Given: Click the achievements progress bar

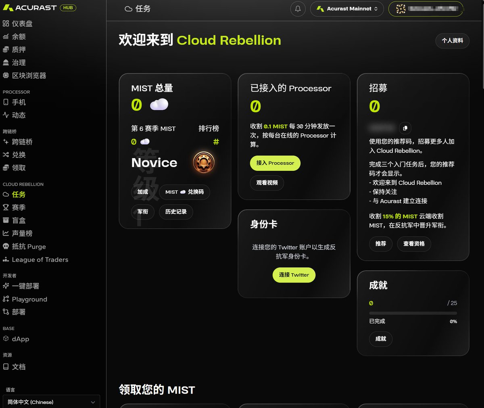Looking at the screenshot, I should pos(413,313).
